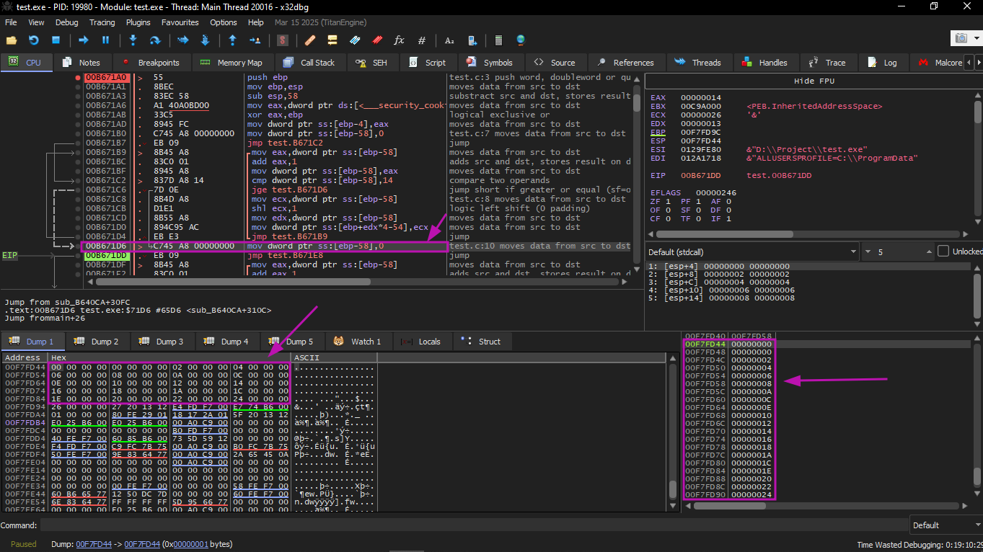Restart the debuggee with the restart icon
The height and width of the screenshot is (552, 983).
click(x=33, y=40)
